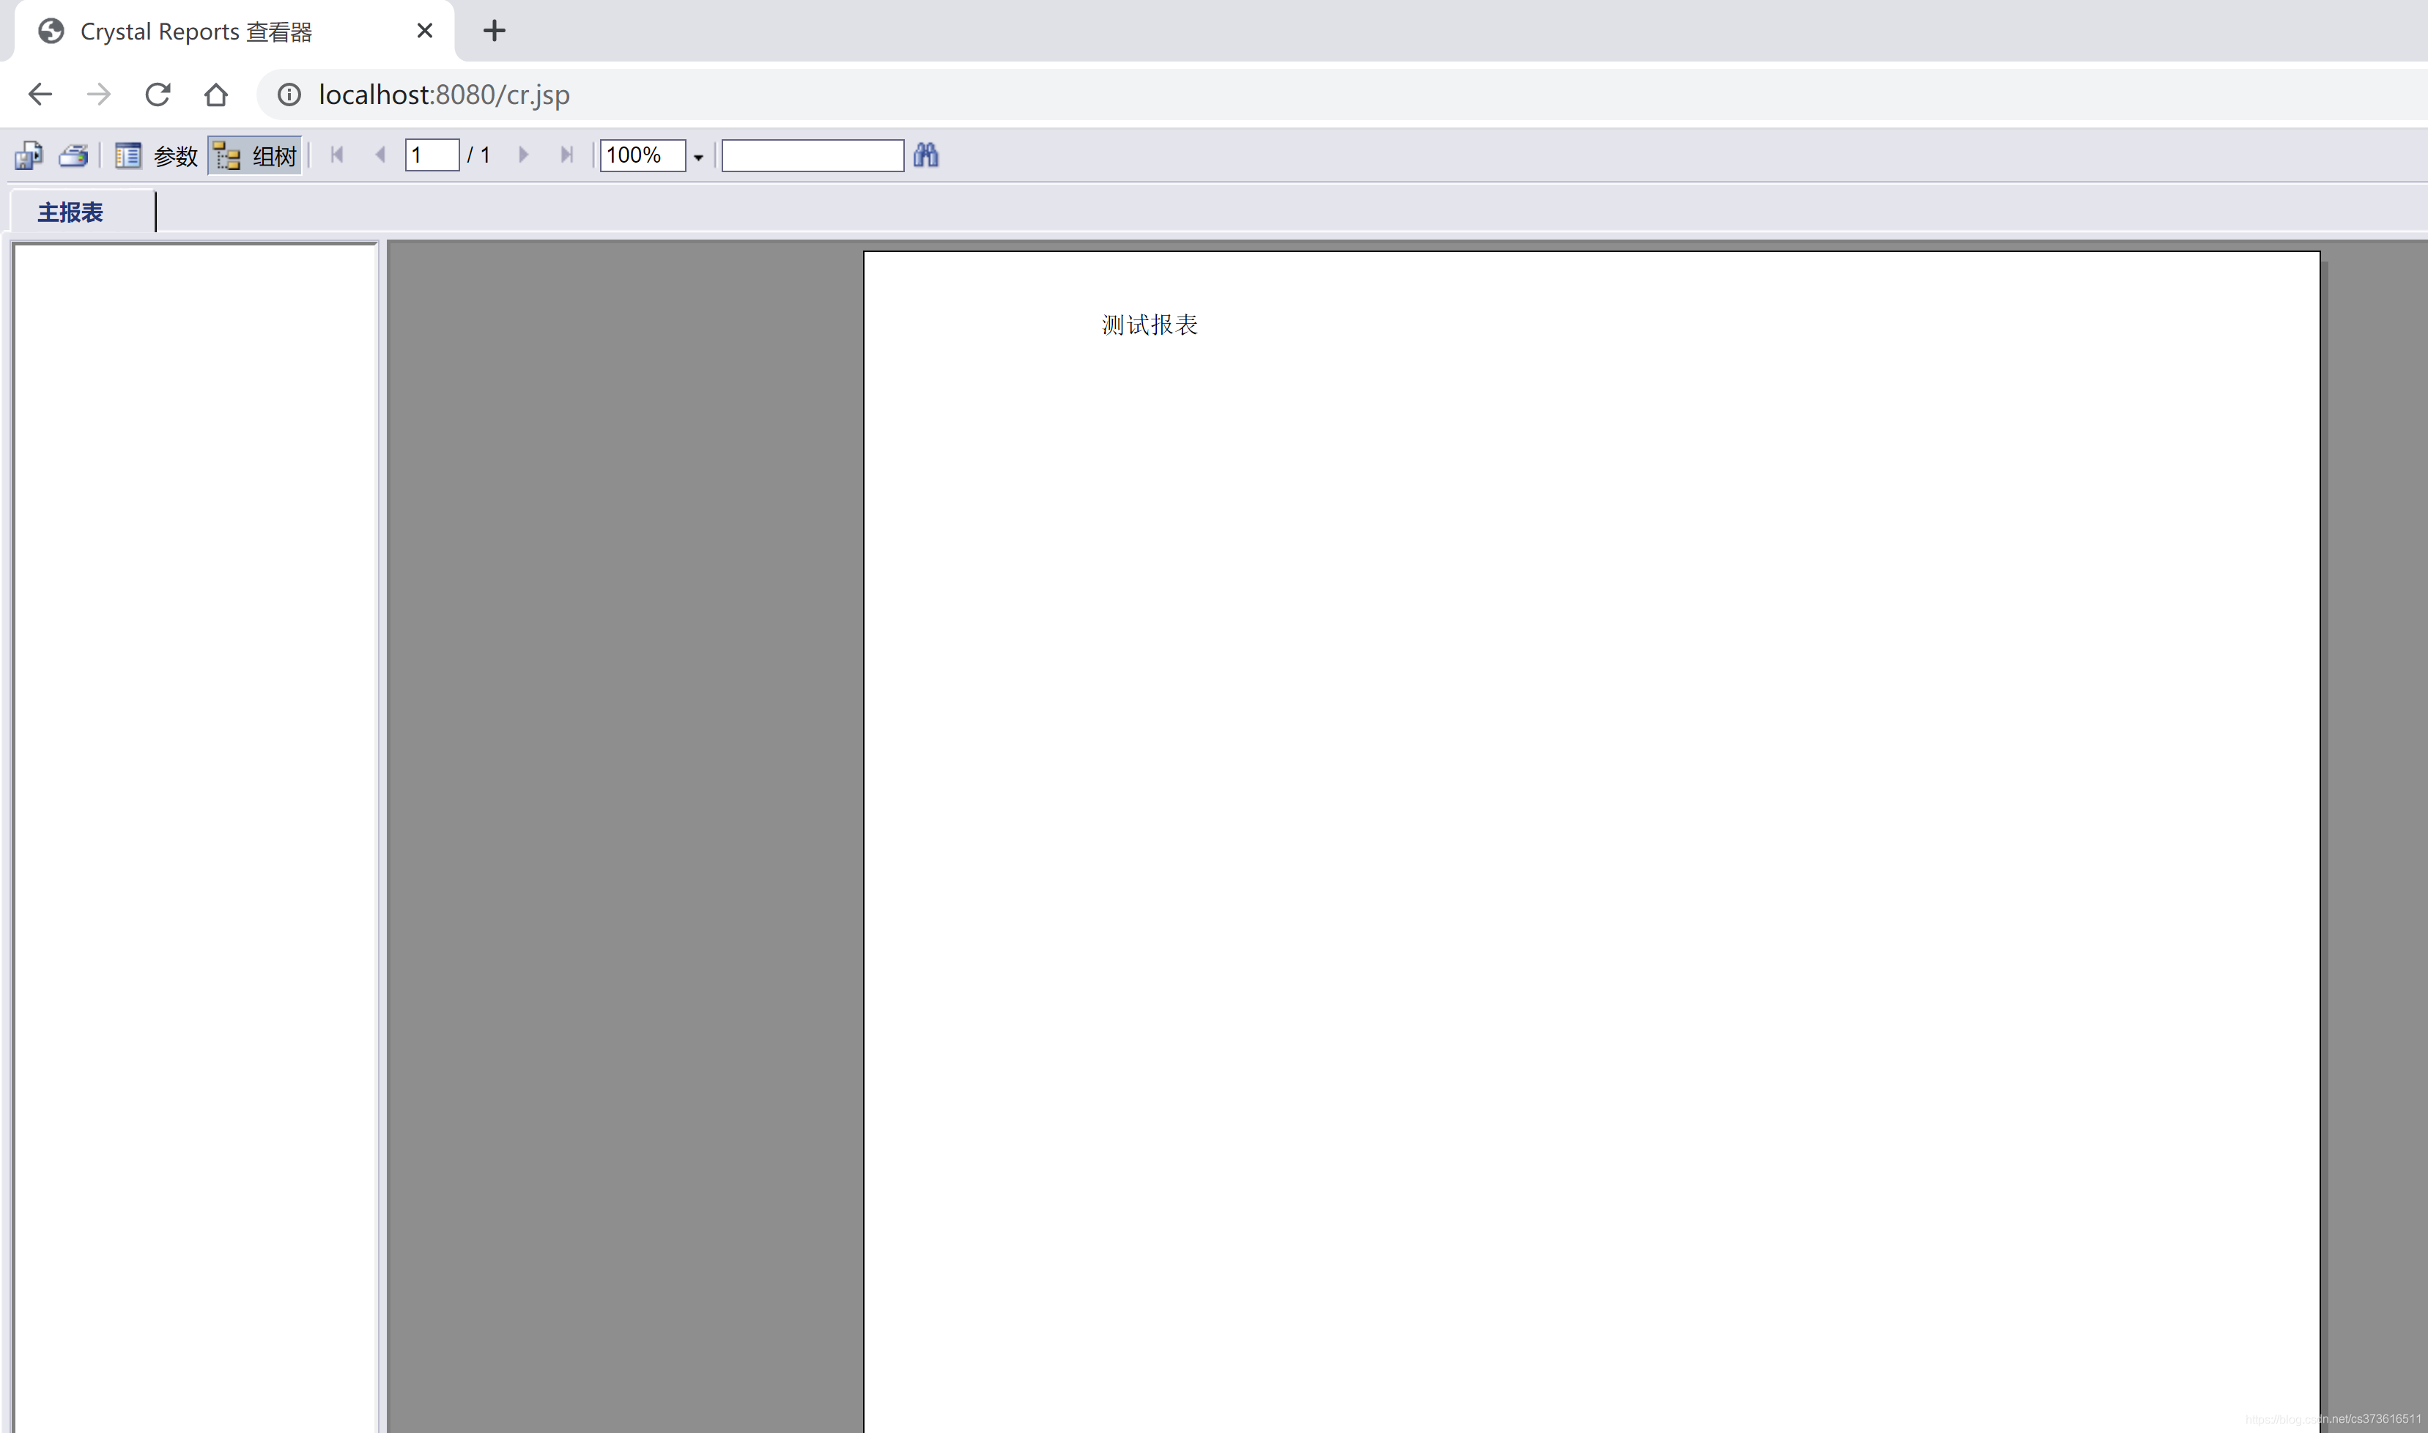Click the browser home icon
2428x1433 pixels.
(216, 95)
